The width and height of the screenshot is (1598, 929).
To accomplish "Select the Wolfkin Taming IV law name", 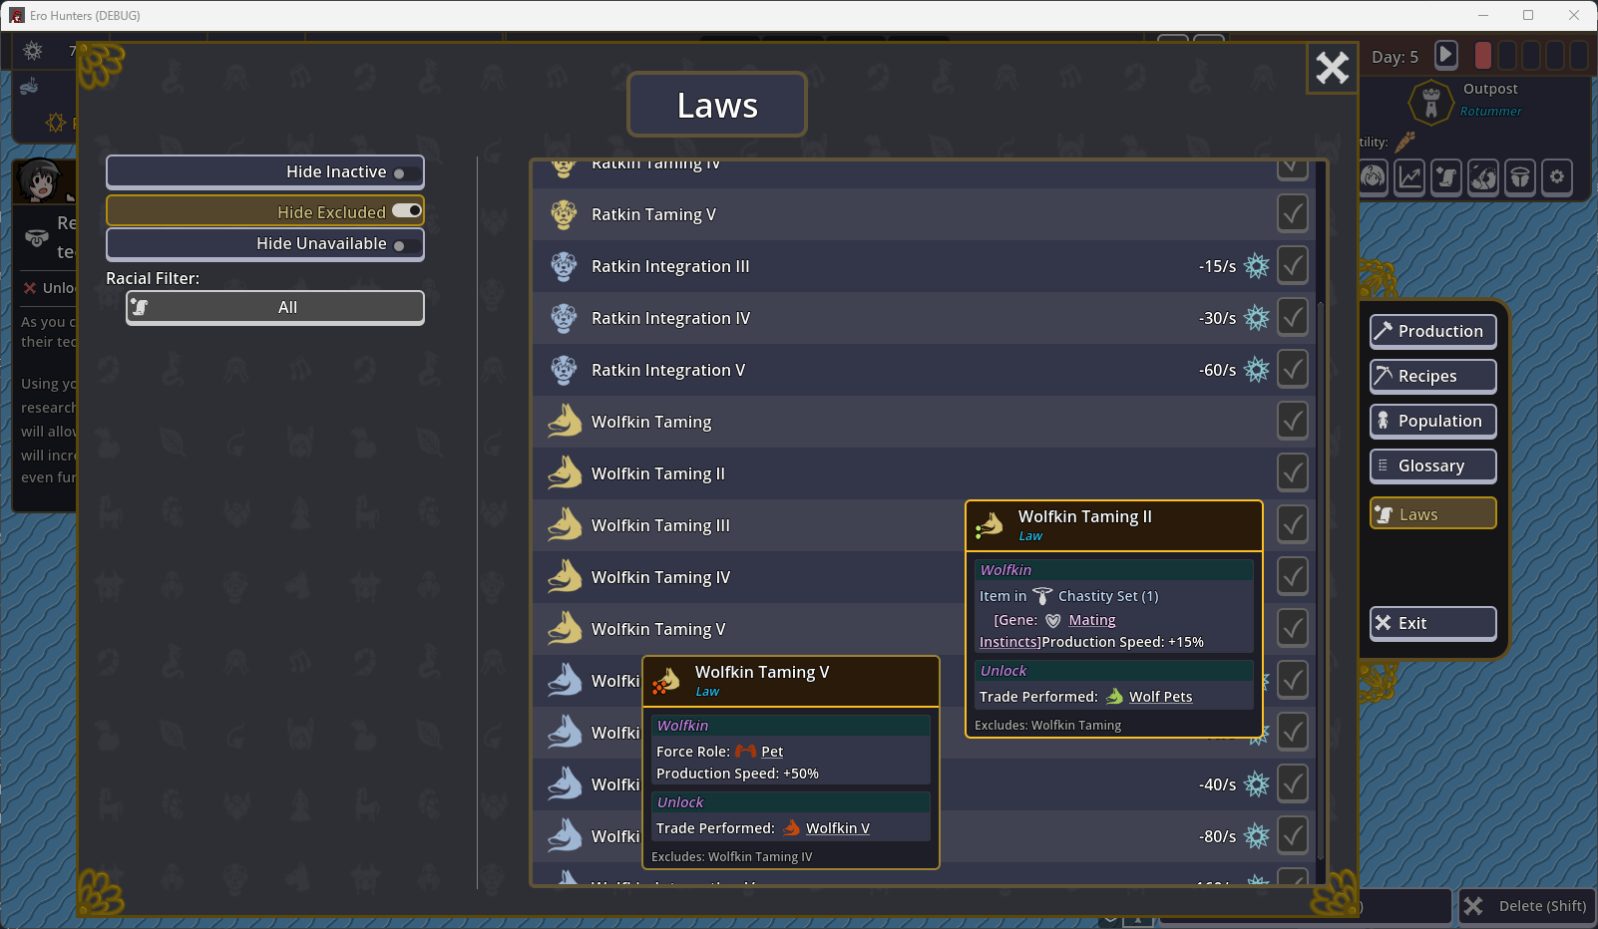I will tap(660, 577).
